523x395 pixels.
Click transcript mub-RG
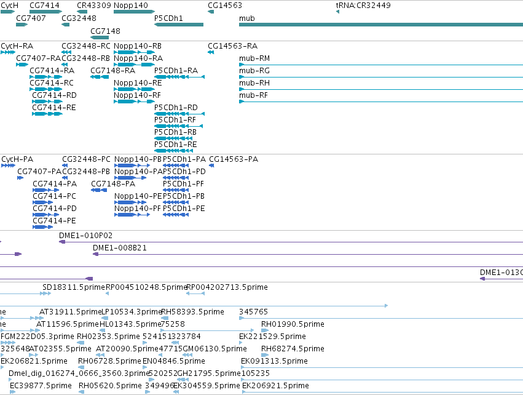tap(254, 71)
